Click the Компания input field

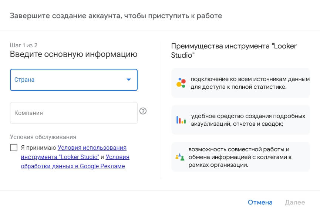tap(74, 113)
